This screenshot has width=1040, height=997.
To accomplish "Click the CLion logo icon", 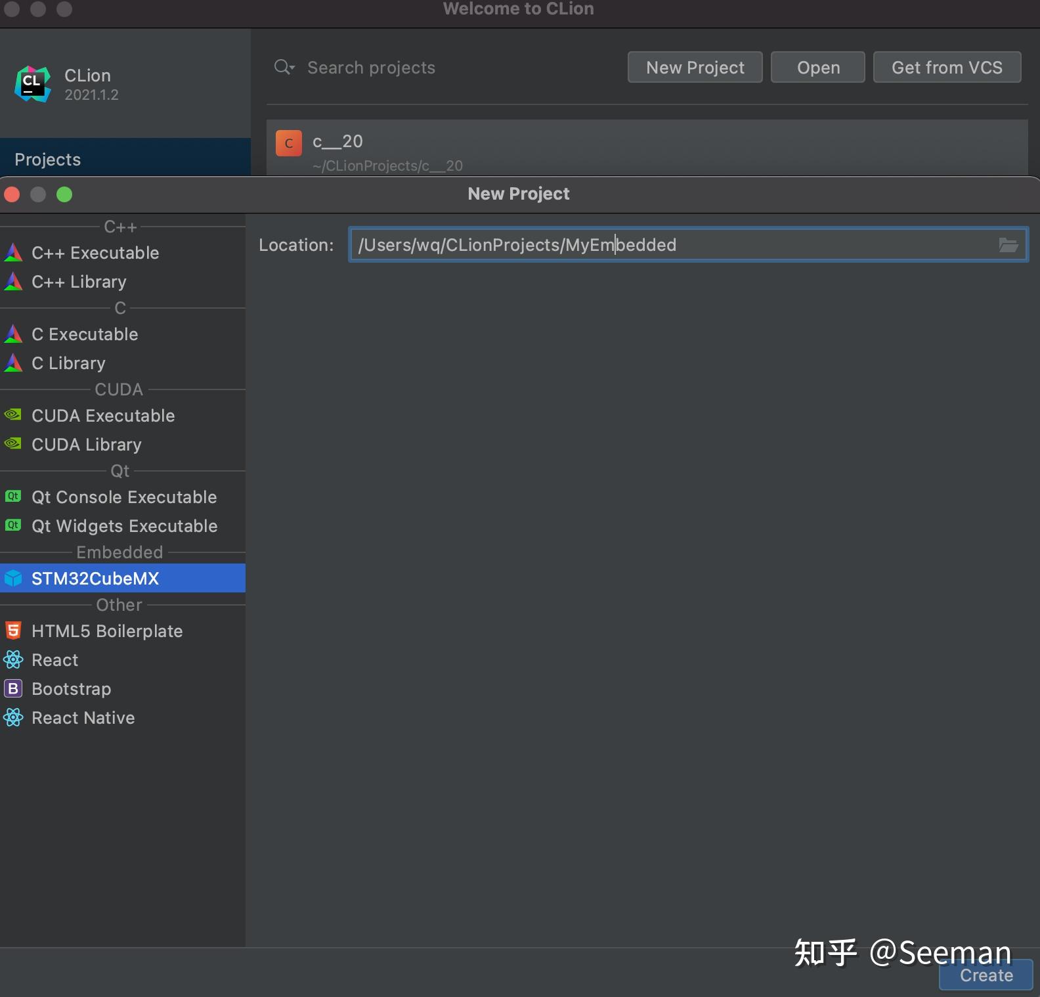I will tap(33, 84).
